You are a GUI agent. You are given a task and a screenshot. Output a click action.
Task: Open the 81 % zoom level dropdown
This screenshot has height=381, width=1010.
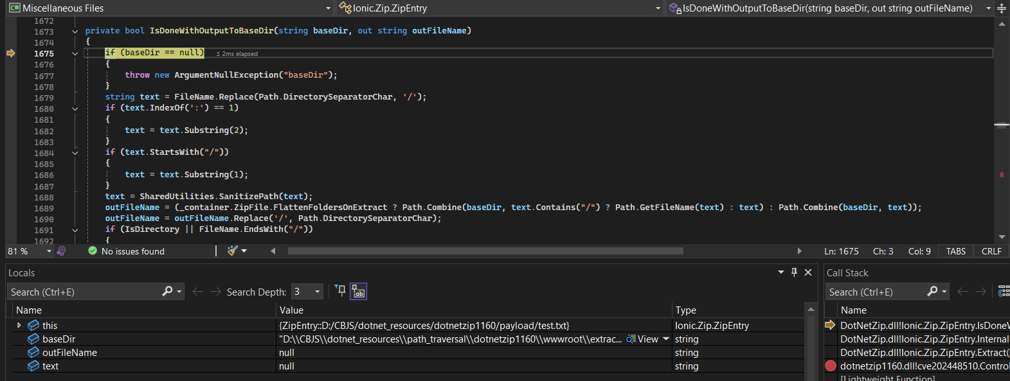(49, 251)
